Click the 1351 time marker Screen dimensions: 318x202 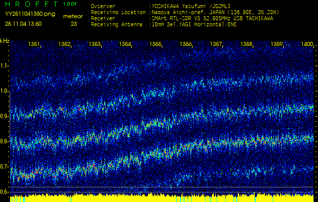tap(34, 44)
